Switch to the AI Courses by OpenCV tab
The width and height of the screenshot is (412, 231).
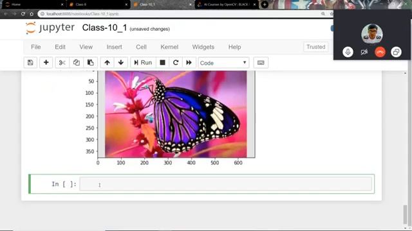(226, 4)
